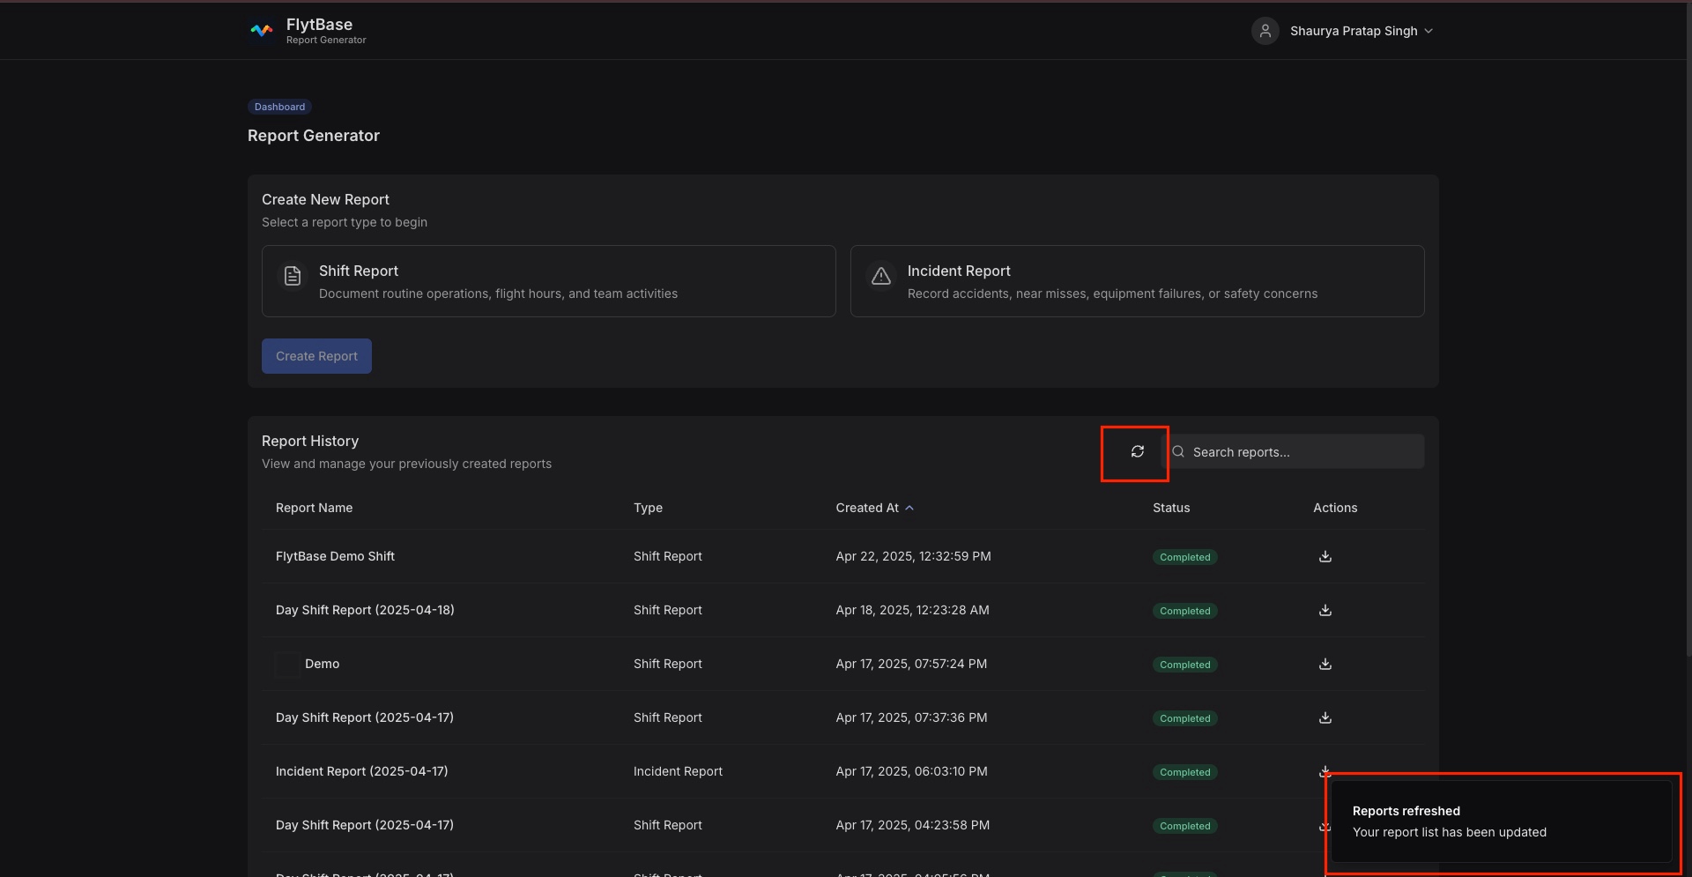Click the Incident Report warning triangle icon
The image size is (1692, 877).
tap(880, 277)
